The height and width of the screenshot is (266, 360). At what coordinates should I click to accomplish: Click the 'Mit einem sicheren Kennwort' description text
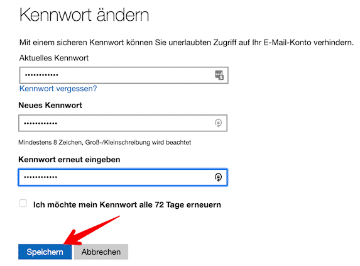[187, 43]
